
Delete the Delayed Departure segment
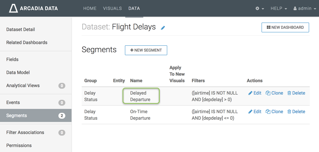[296, 93]
